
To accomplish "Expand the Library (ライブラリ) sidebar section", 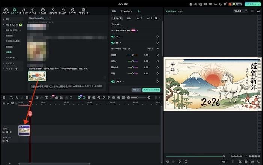I will [x=11, y=63].
